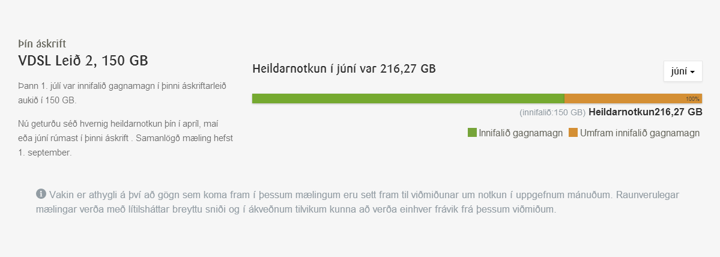Click the VDSL Leið 2, 150 GB heading

[x=83, y=61]
